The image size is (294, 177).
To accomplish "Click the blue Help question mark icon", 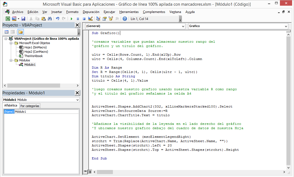I will 125,19.
